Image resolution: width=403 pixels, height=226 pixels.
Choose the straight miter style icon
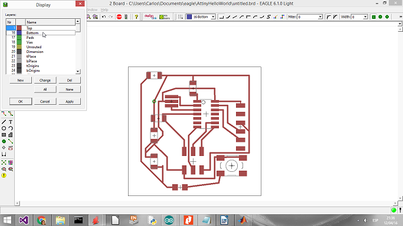335,16
